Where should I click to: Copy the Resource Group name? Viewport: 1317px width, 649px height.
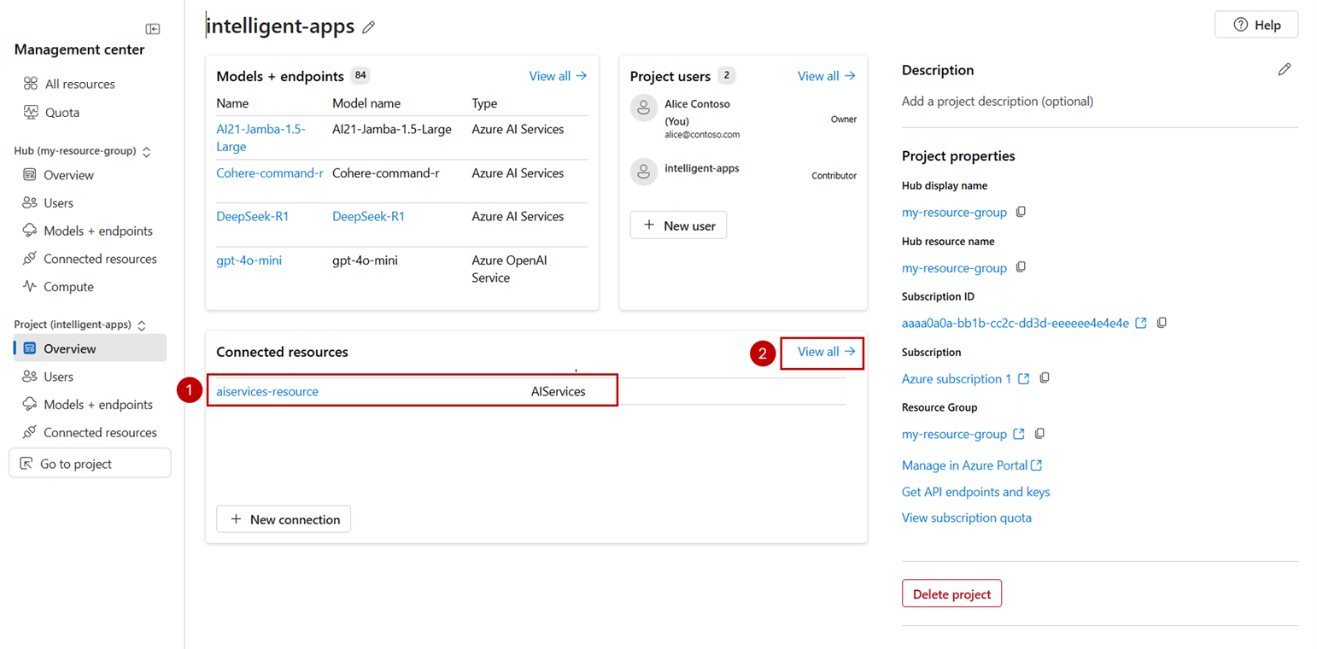coord(1039,434)
